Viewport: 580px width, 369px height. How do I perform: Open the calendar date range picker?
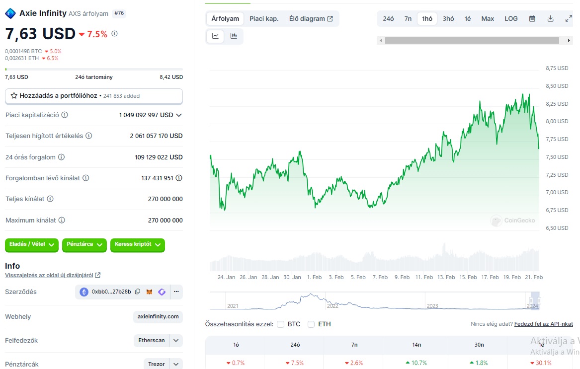click(532, 18)
